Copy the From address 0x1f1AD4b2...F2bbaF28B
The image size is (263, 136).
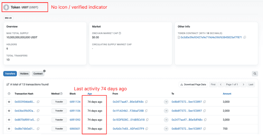[x=146, y=111]
